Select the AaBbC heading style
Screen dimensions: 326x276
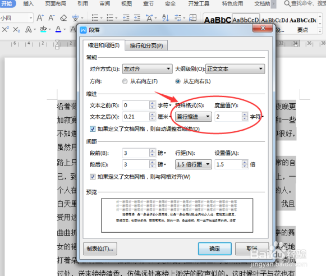(217, 20)
